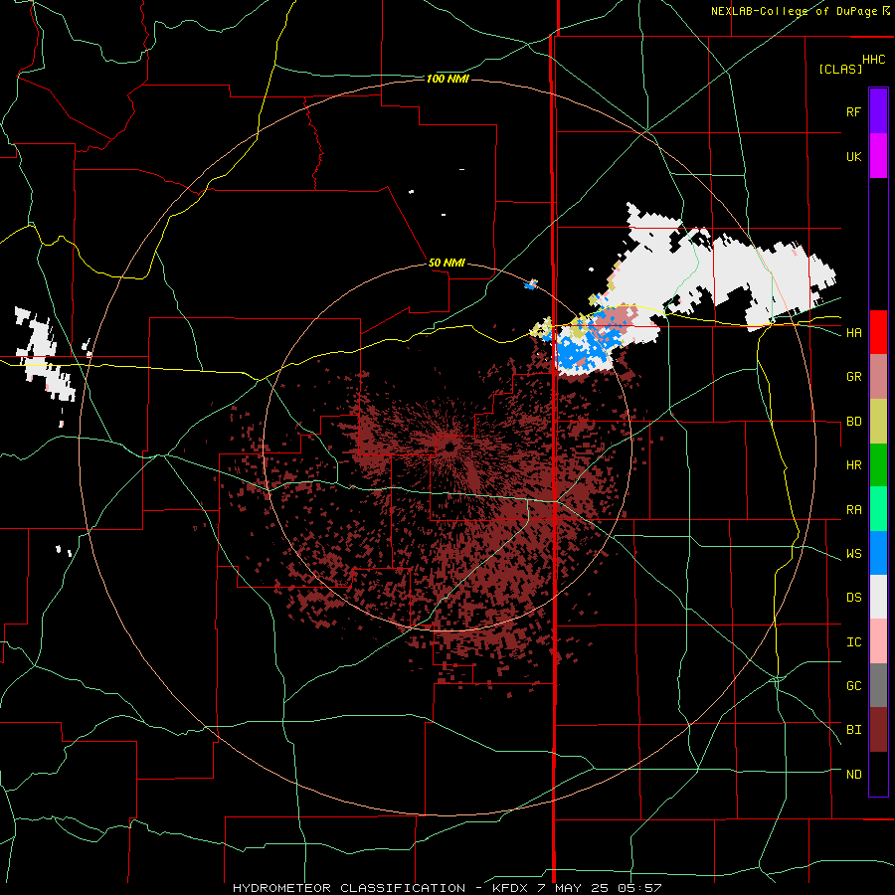Select the gray GC ground clutter swatch

(x=878, y=685)
